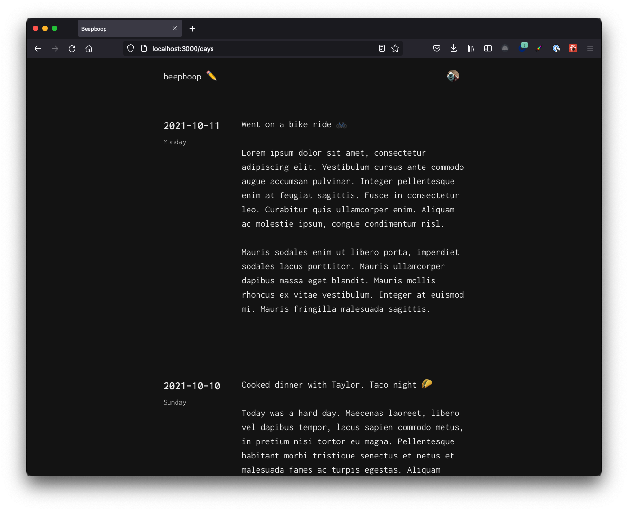This screenshot has width=628, height=511.
Task: Minimize window with the yellow button
Action: tap(45, 28)
